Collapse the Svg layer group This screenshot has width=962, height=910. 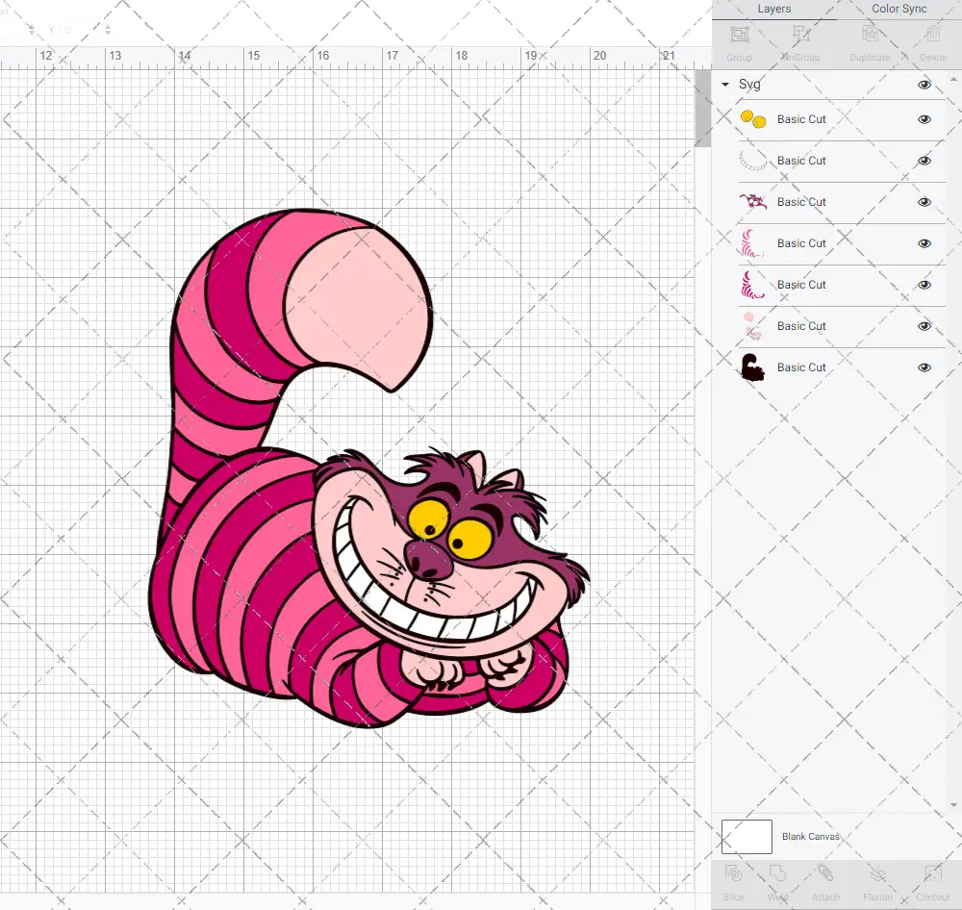[725, 84]
